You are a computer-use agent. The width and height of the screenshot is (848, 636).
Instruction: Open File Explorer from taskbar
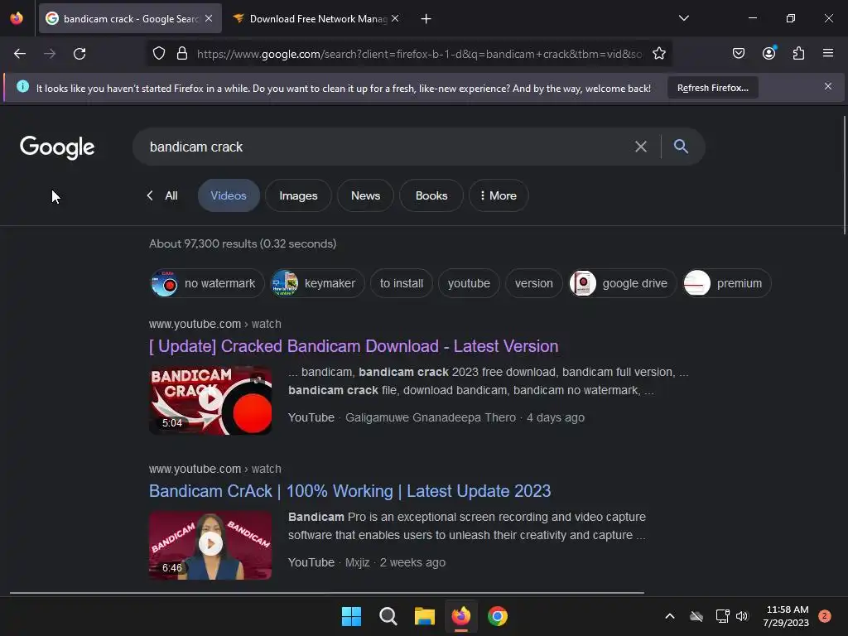click(425, 616)
